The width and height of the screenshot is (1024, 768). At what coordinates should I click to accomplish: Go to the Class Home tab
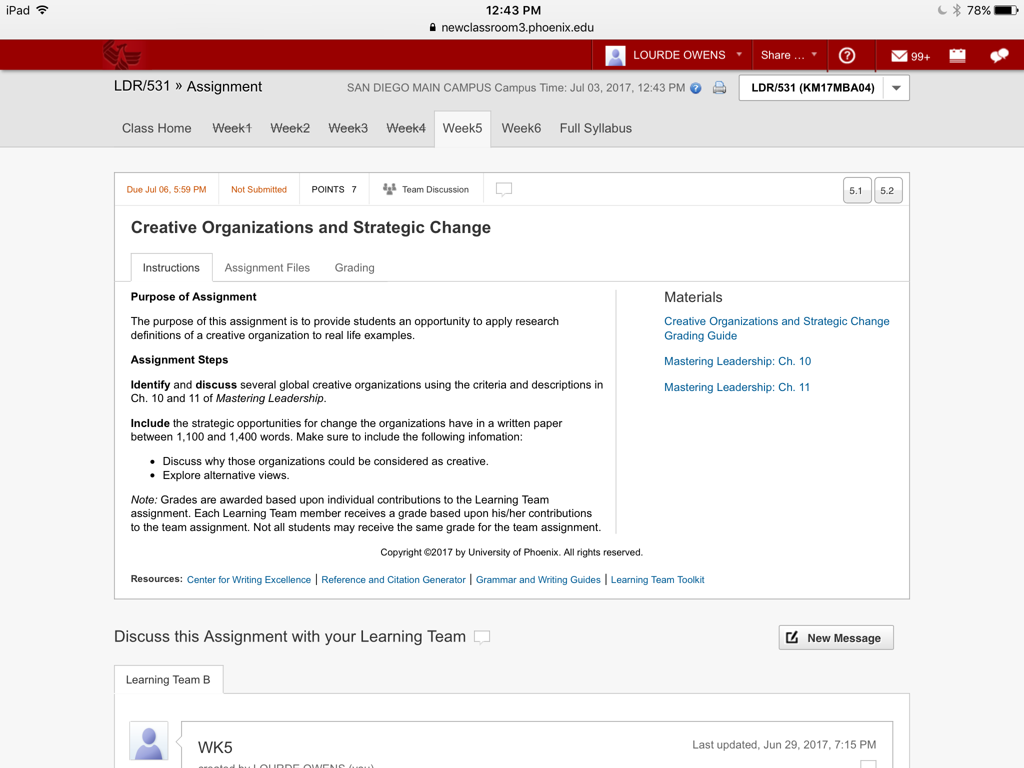coord(156,128)
